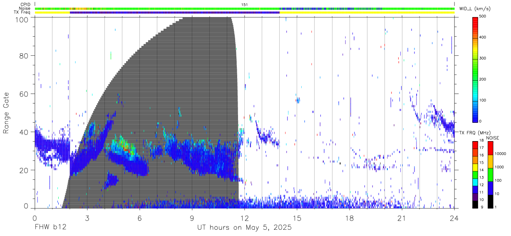Click the '40' range gate tick label
511x236 pixels.
click(x=25, y=132)
